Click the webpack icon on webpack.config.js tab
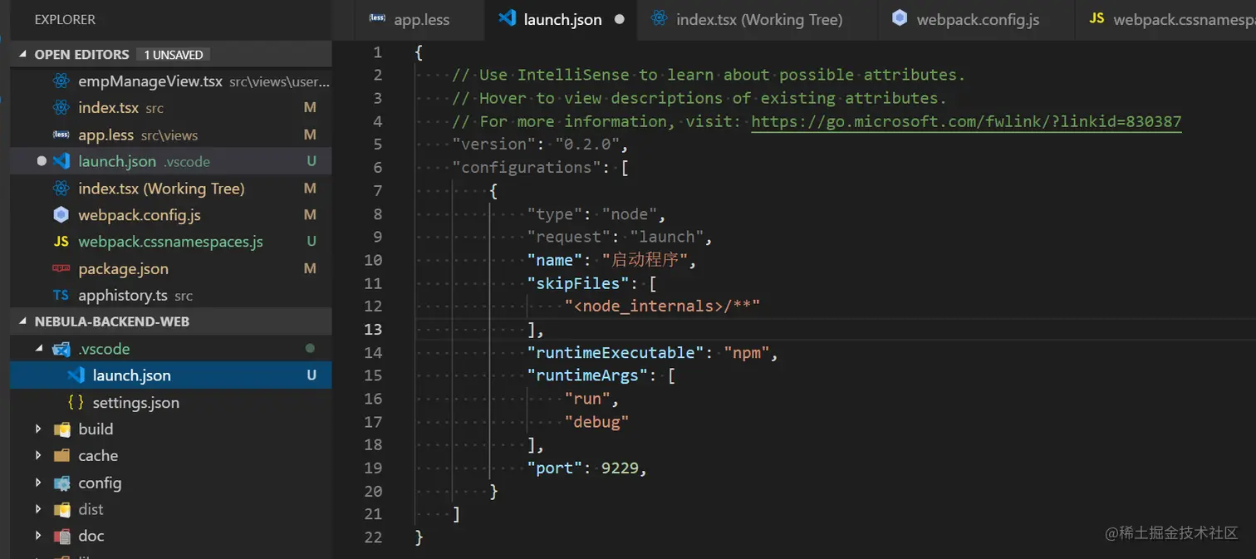This screenshot has height=559, width=1256. tap(900, 18)
